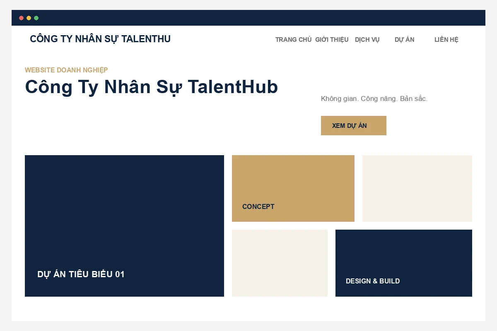Click the CÔNG TY NHÂN SỰ TALENTHU logo
This screenshot has height=331, width=497.
[x=100, y=39]
